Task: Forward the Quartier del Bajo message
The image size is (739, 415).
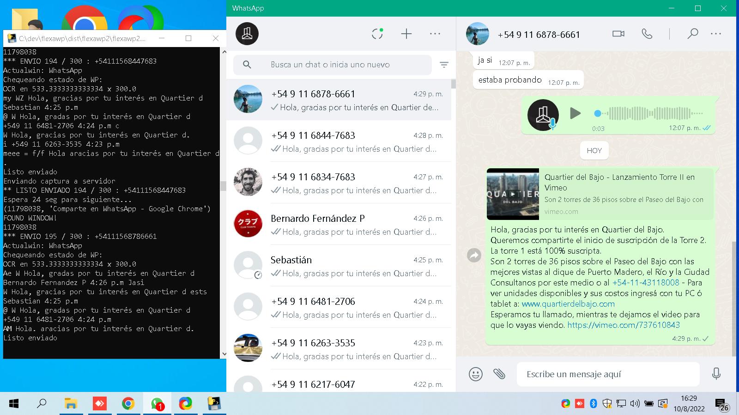Action: [x=474, y=255]
